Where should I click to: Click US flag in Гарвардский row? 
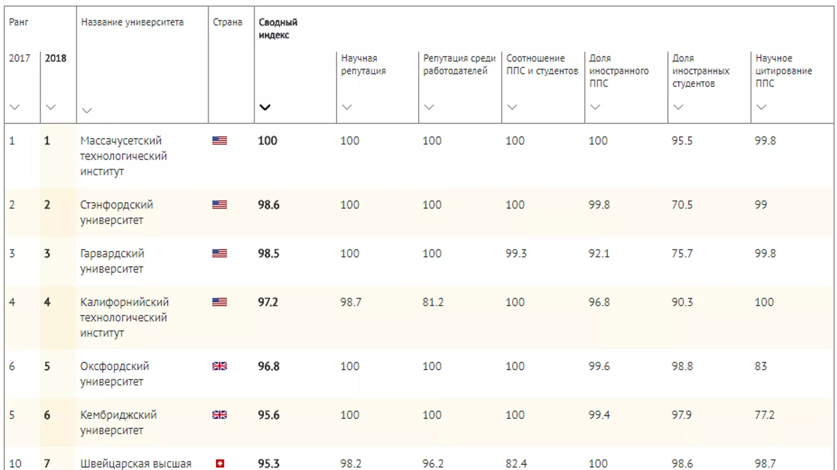tap(220, 254)
